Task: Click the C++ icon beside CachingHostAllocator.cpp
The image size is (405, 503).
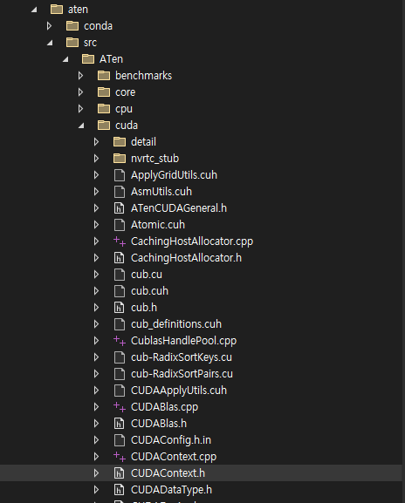Action: point(120,241)
